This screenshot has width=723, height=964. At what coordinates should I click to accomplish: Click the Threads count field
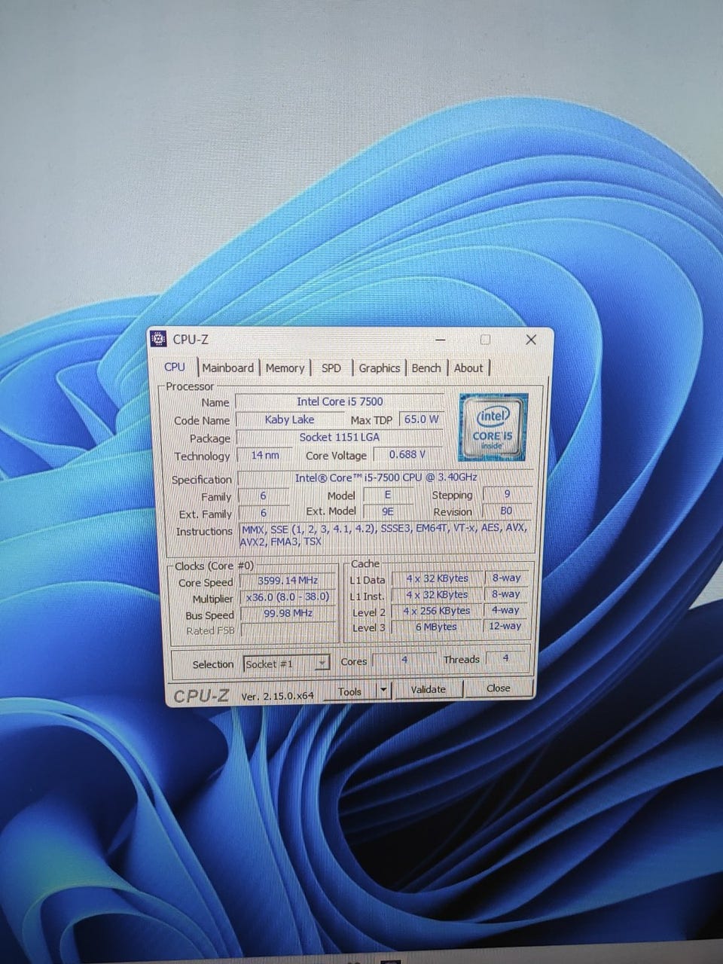[x=505, y=658]
